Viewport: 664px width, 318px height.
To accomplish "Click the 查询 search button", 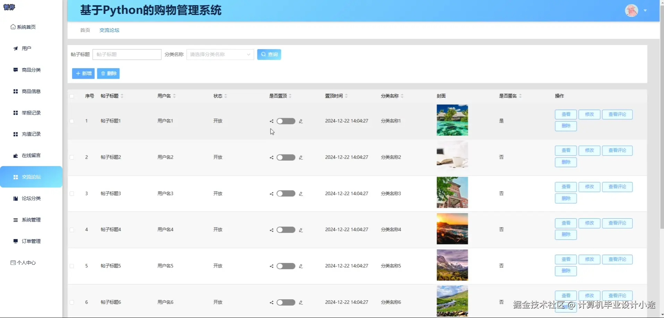I will [269, 54].
